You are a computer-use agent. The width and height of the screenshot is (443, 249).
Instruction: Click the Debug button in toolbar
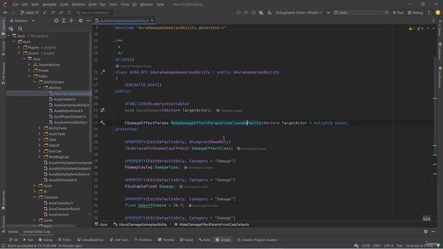click(415, 12)
